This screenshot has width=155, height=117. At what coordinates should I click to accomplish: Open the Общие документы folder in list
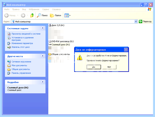coord(59,54)
